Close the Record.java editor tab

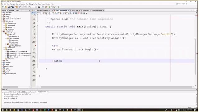click(x=80, y=10)
